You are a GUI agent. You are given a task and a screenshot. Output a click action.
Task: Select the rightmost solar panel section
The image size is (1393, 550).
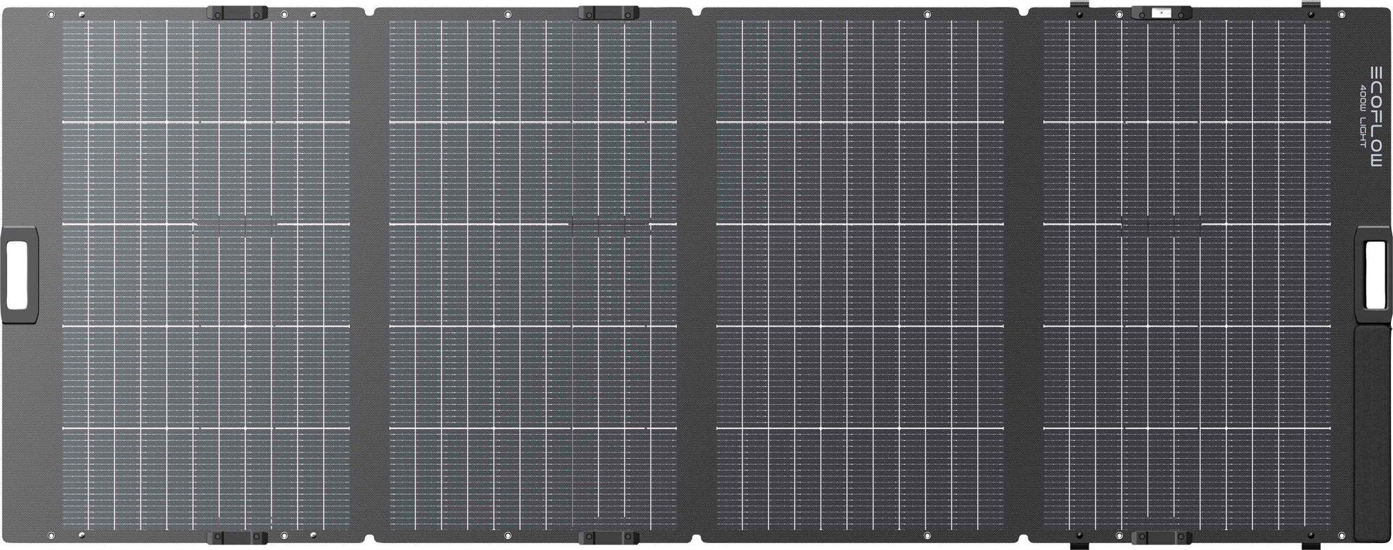coord(1187,275)
